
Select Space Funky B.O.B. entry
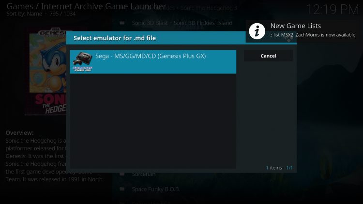tap(156, 189)
